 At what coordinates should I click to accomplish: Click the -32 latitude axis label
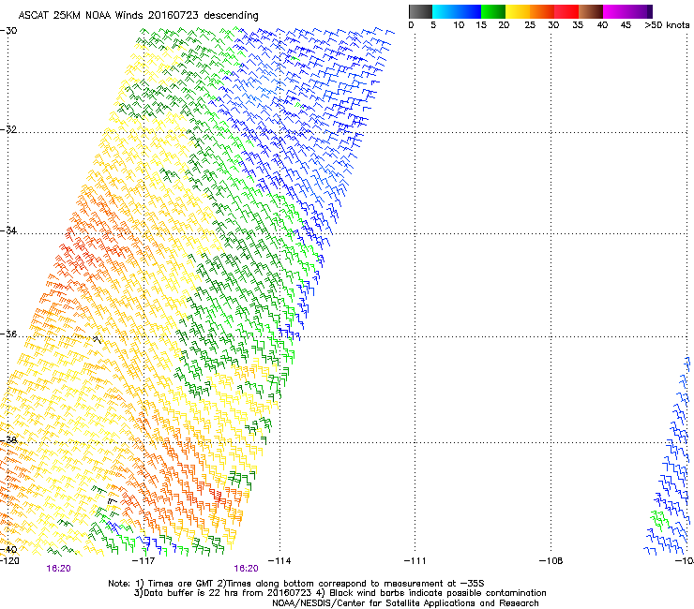pos(8,129)
